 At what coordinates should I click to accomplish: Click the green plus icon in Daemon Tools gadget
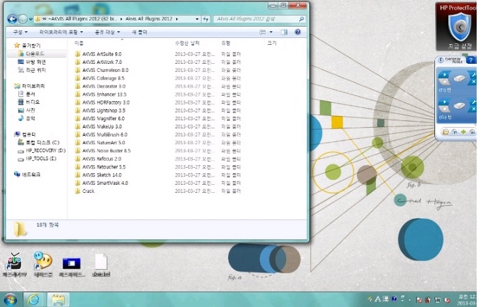click(463, 132)
